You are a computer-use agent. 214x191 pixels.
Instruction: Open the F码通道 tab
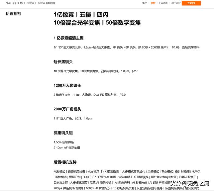coord(164,3)
